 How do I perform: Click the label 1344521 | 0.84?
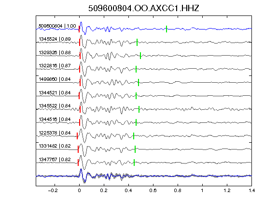point(55,93)
